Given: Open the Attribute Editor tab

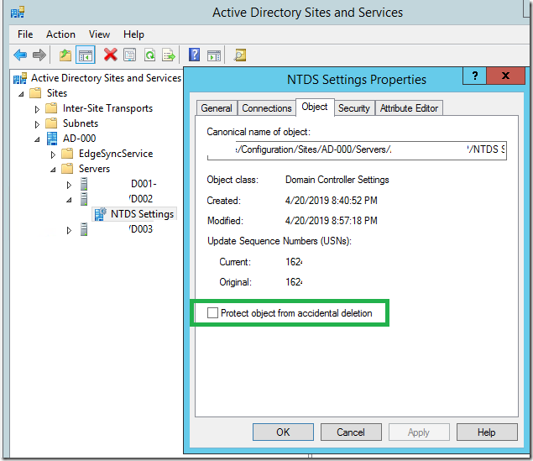Looking at the screenshot, I should click(x=409, y=108).
